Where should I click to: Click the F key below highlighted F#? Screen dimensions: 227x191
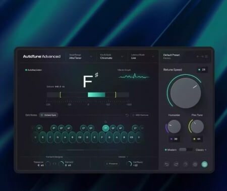102,137
